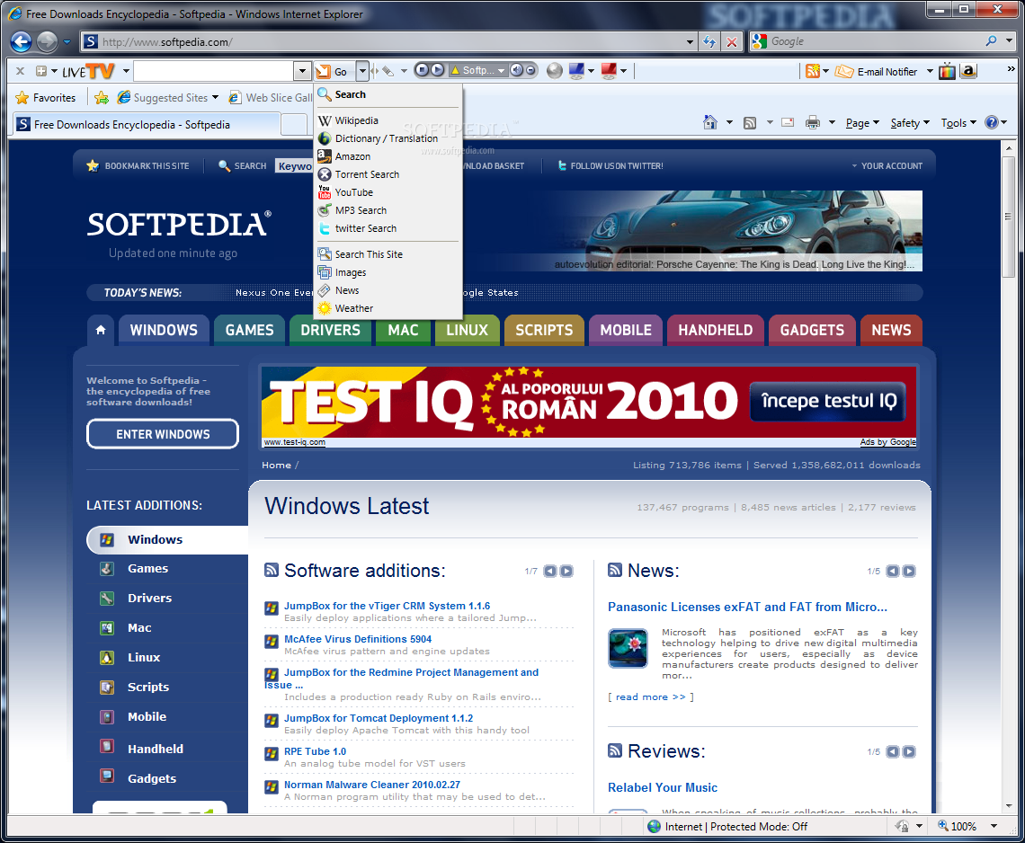Click the grey globe toolbar icon
This screenshot has height=843, width=1025.
555,71
